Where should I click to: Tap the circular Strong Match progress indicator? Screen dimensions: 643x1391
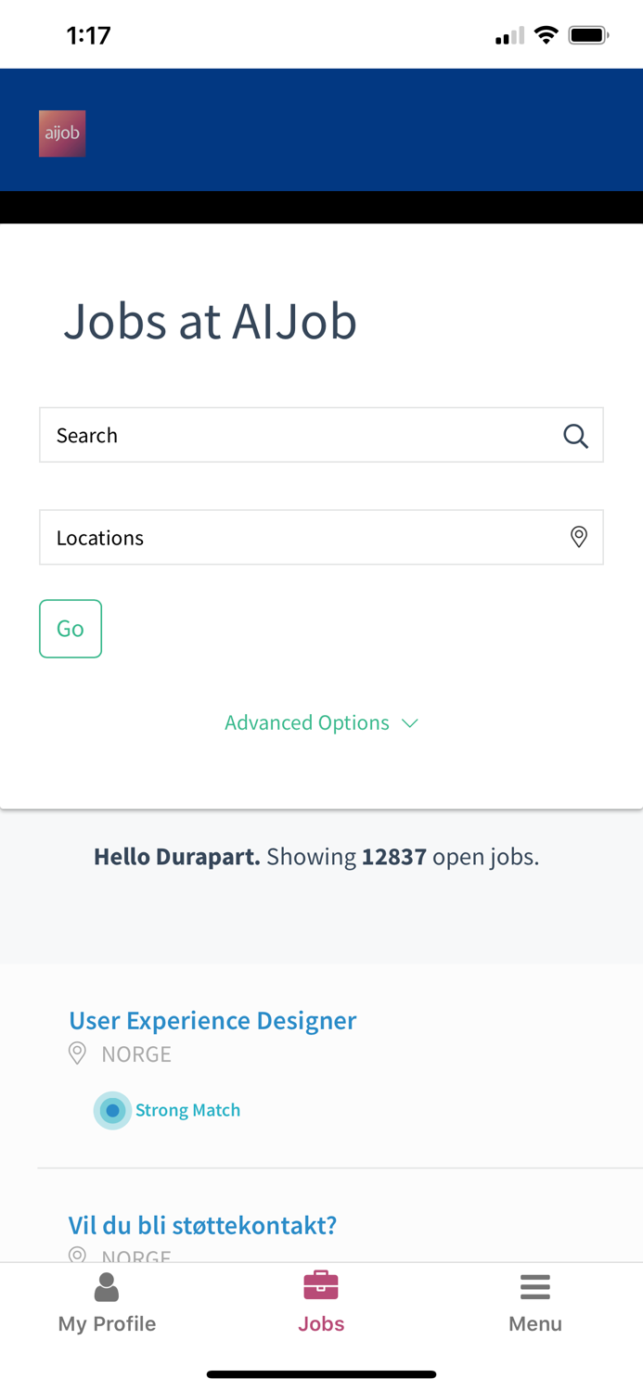112,1110
